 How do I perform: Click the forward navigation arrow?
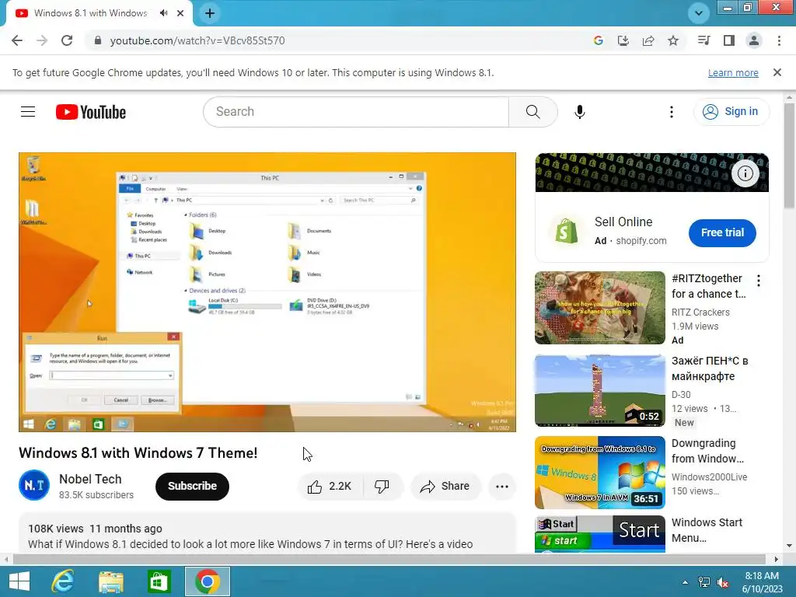pos(42,40)
